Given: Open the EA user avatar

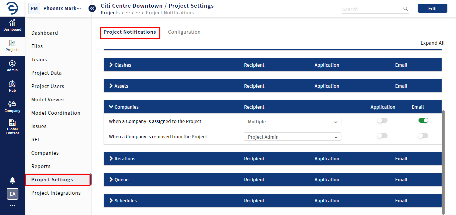Looking at the screenshot, I should tap(12, 194).
